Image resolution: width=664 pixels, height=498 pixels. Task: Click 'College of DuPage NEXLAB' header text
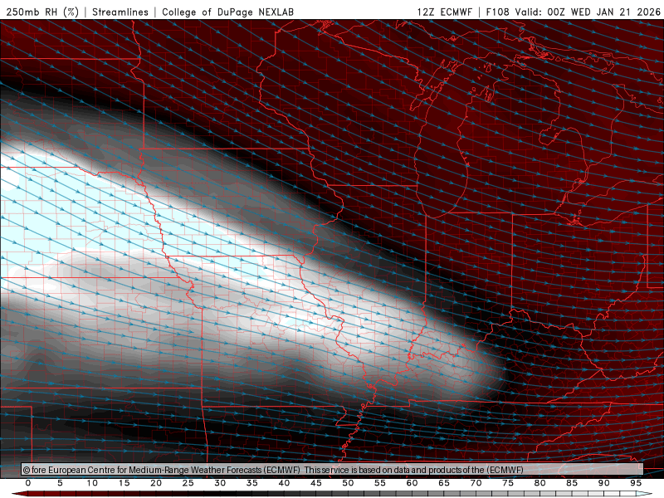click(x=227, y=12)
